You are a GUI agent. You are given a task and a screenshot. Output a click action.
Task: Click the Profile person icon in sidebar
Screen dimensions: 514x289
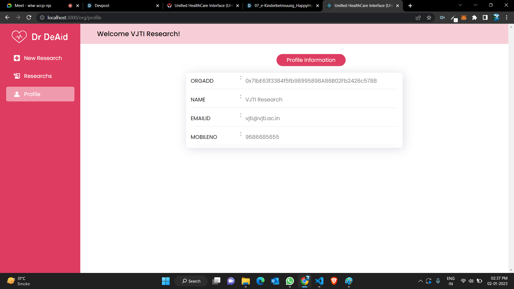17,94
